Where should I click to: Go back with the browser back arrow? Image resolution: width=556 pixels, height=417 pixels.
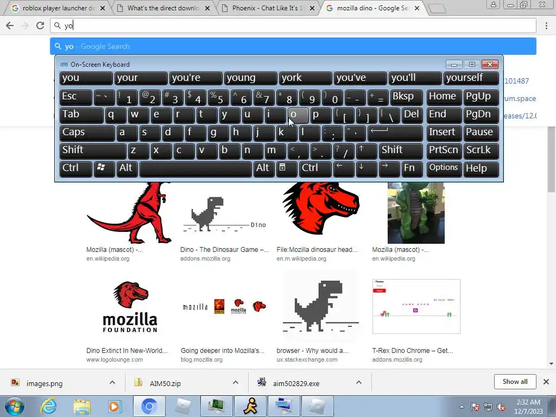point(10,26)
